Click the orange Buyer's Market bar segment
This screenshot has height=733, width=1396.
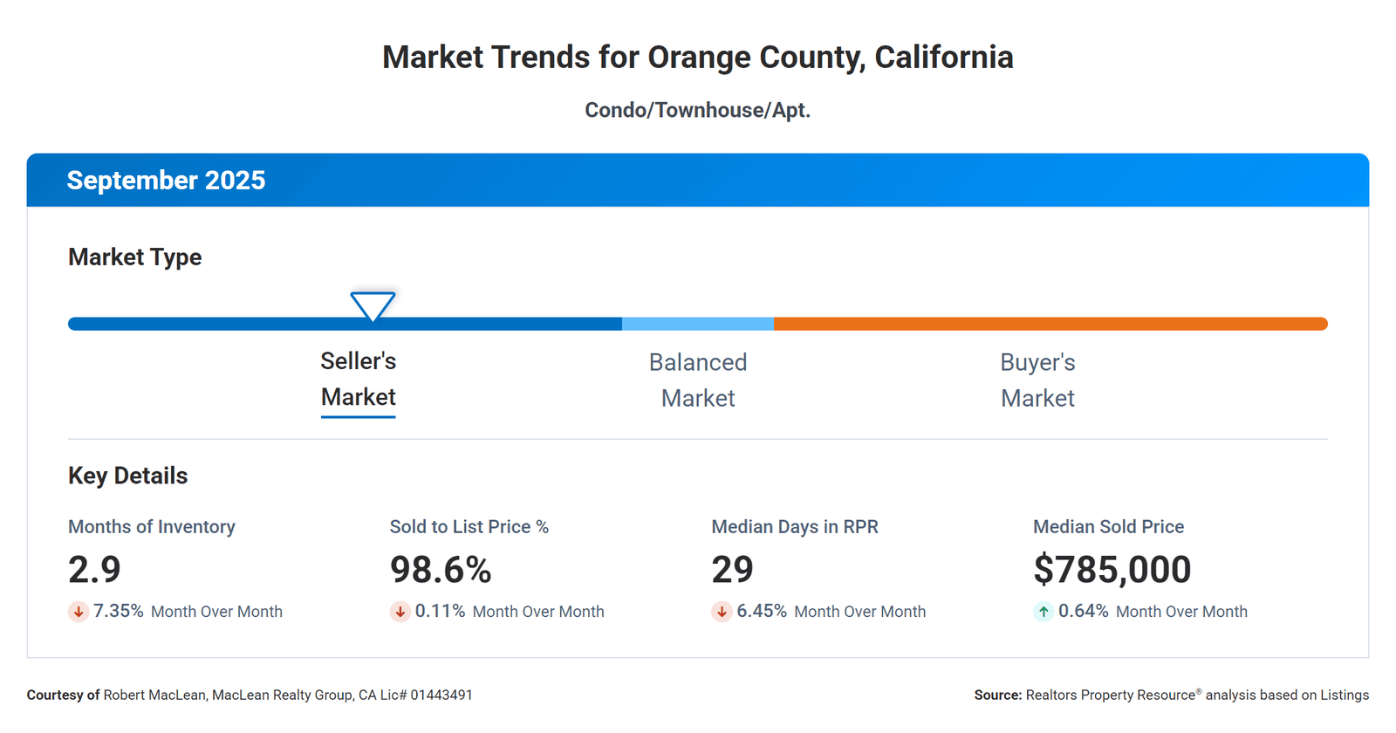point(1050,324)
